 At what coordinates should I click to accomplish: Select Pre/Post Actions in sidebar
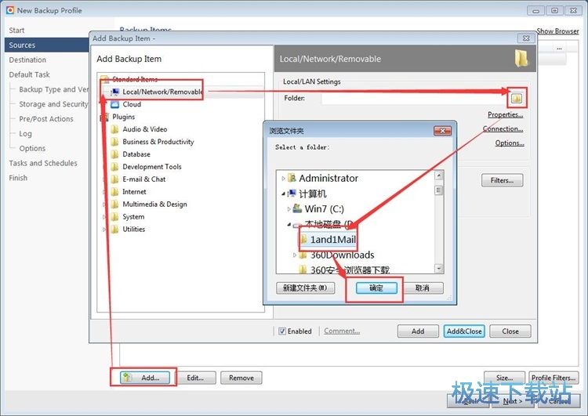[x=46, y=119]
